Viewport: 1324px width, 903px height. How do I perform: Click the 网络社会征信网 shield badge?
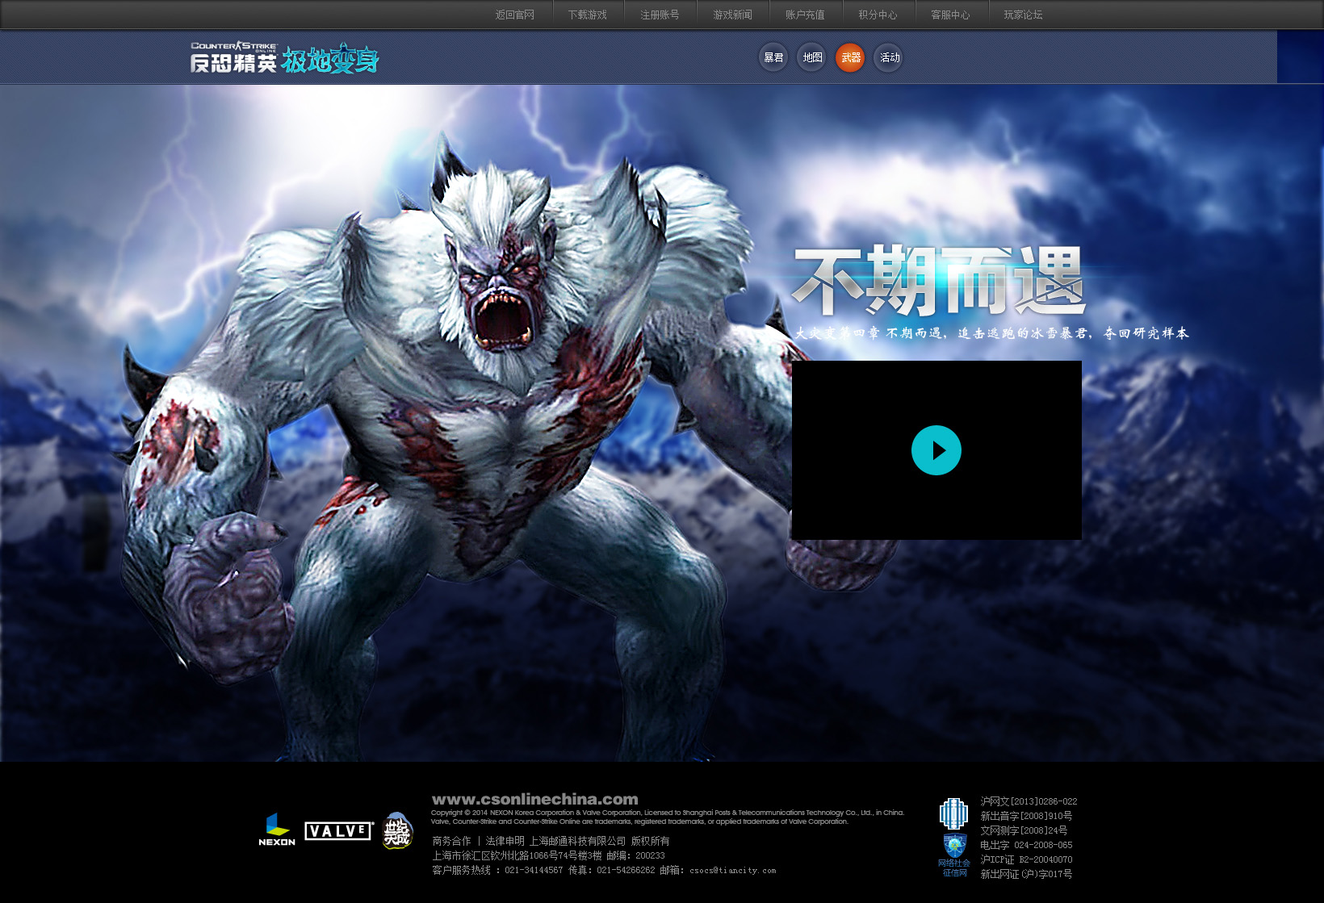(x=954, y=855)
